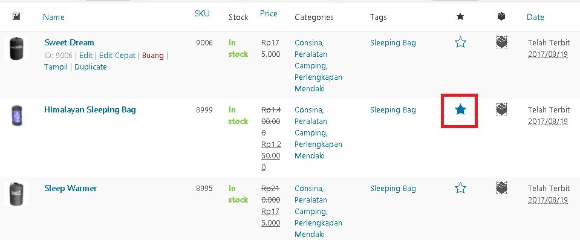Click Duplicate under Sweet Dream
Screen dimensions: 580x240
91,67
